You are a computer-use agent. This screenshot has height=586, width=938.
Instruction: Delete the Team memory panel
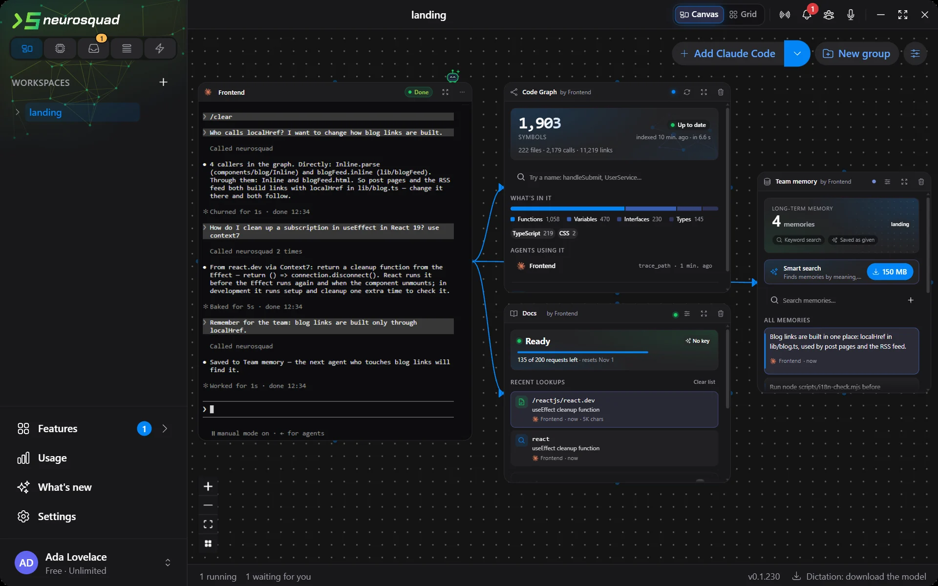[921, 182]
